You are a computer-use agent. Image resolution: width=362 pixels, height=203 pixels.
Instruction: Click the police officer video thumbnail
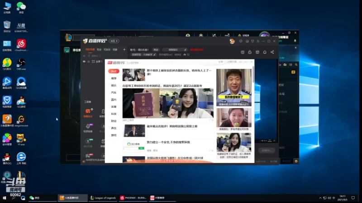pos(234,88)
